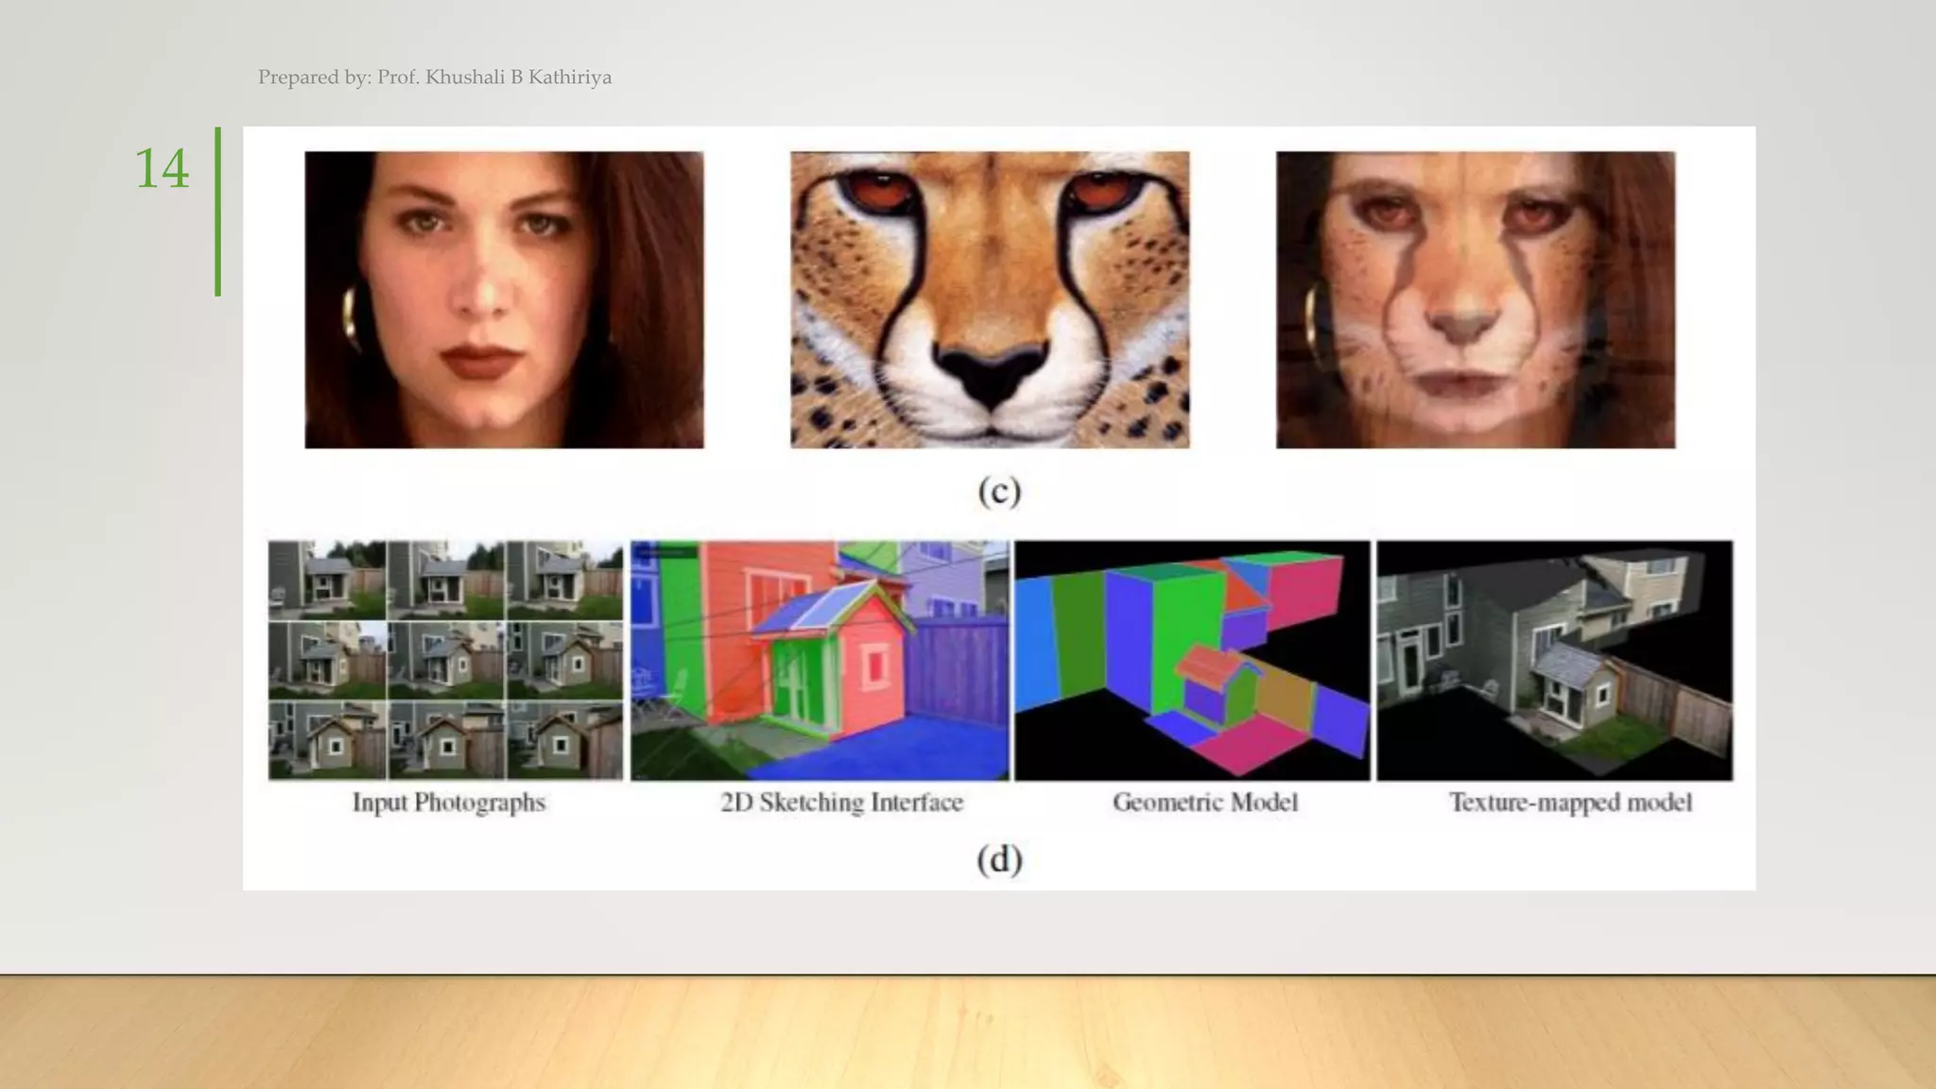
Task: Click the '2D Sketching Interface' caption
Action: click(x=841, y=803)
